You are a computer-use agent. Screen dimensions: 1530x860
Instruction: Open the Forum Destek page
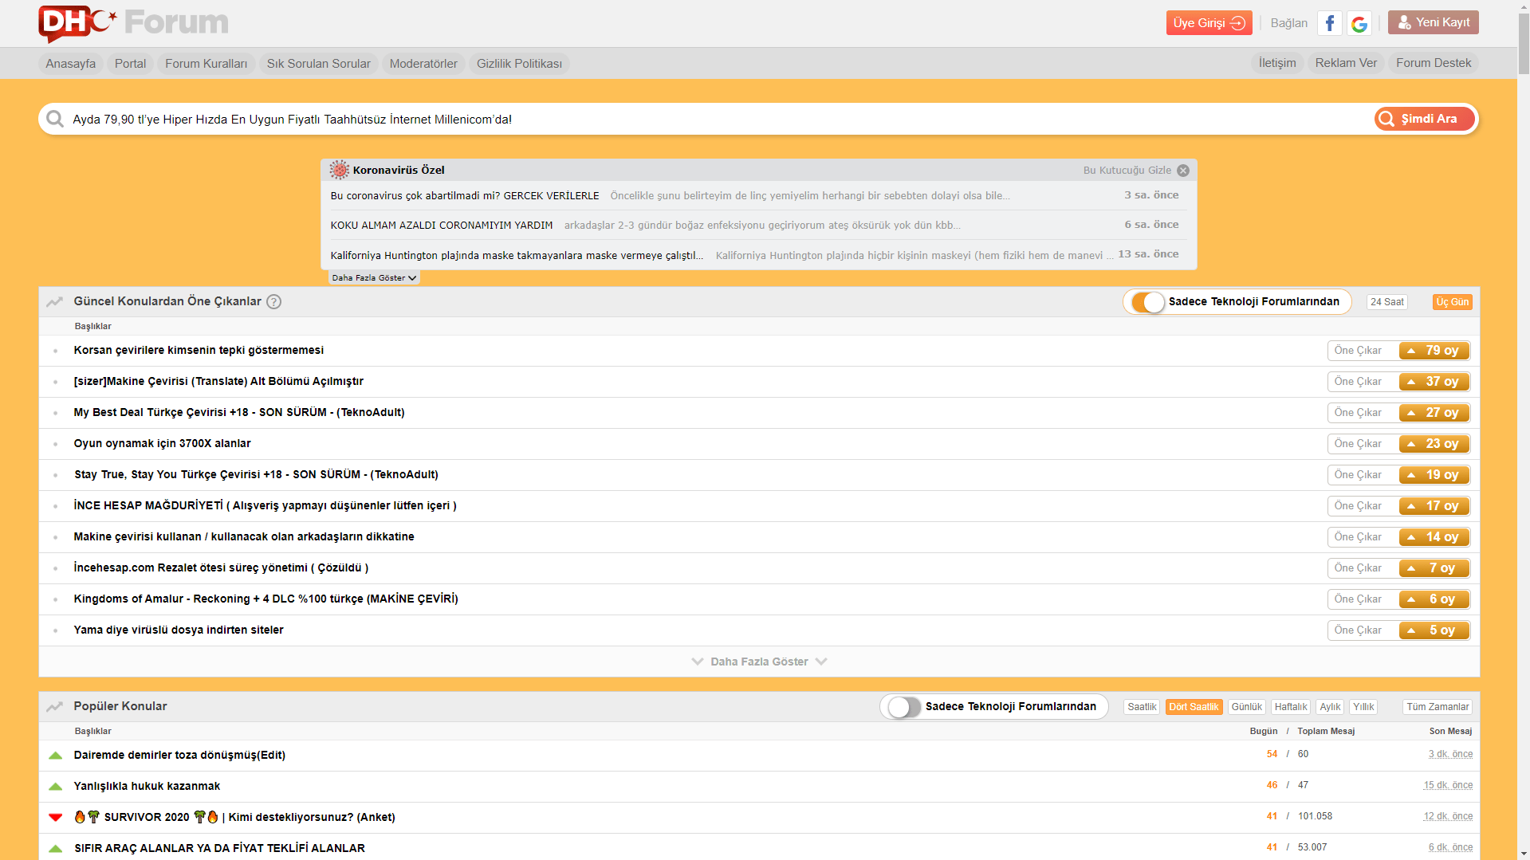[x=1434, y=63]
